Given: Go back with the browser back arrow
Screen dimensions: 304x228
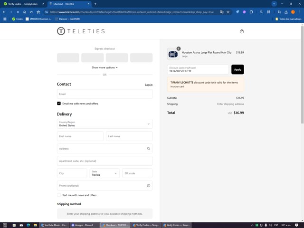Looking at the screenshot, I should coord(4,12).
